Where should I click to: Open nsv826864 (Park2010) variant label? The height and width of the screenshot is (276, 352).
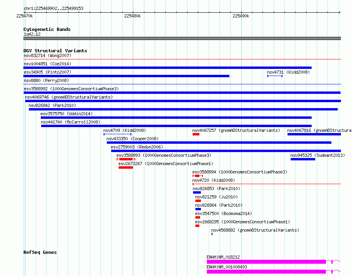pos(219,205)
